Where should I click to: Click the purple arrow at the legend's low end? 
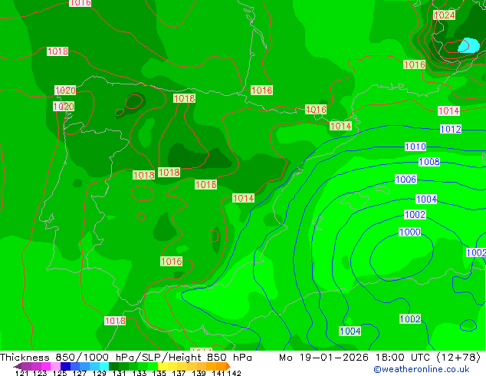coord(18,366)
